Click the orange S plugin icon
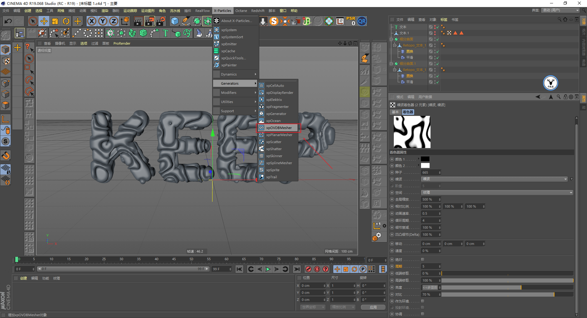Image resolution: width=587 pixels, height=318 pixels. [274, 21]
